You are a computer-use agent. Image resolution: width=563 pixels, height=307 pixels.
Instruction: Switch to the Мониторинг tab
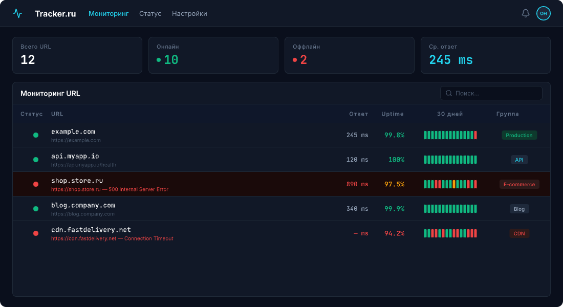pos(109,14)
